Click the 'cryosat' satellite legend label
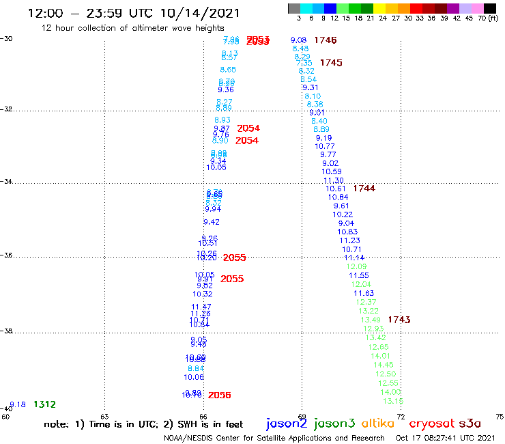This screenshot has width=505, height=444. [x=431, y=424]
